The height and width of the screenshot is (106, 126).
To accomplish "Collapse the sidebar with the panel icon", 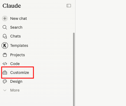I will 69,6.
